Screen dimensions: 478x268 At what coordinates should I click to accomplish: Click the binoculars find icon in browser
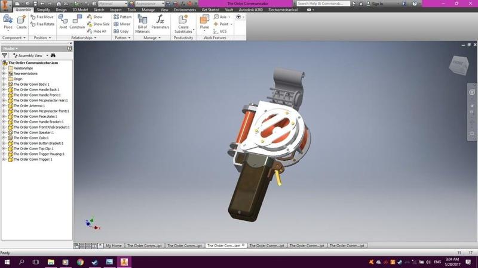(x=53, y=55)
